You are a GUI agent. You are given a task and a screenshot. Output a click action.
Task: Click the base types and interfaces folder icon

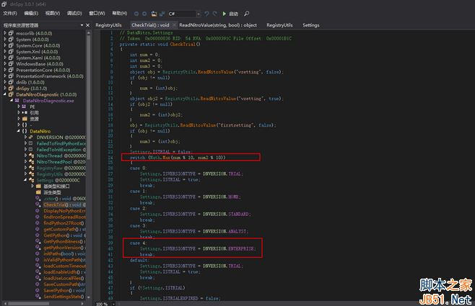[x=38, y=186]
